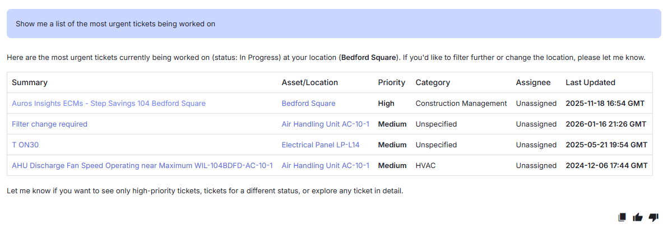663x228 pixels.
Task: Open the Filter change required ticket
Action: tap(49, 124)
